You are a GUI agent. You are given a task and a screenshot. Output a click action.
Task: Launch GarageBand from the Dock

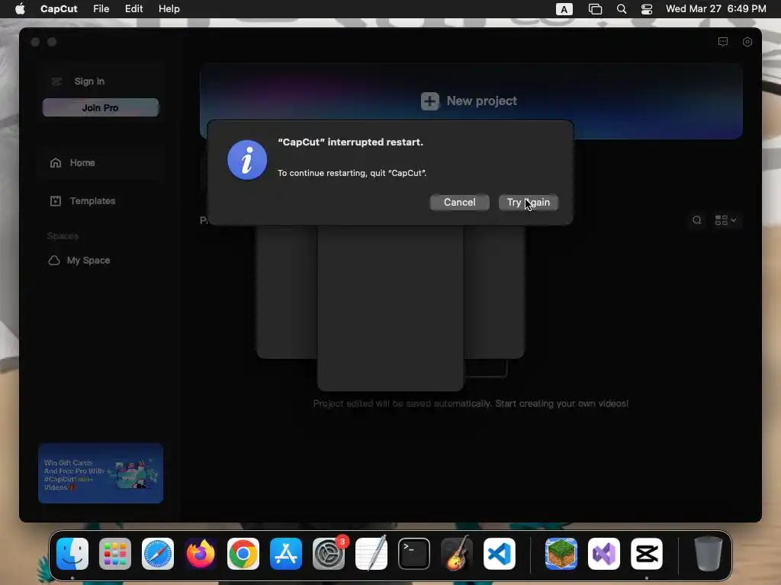tap(457, 554)
